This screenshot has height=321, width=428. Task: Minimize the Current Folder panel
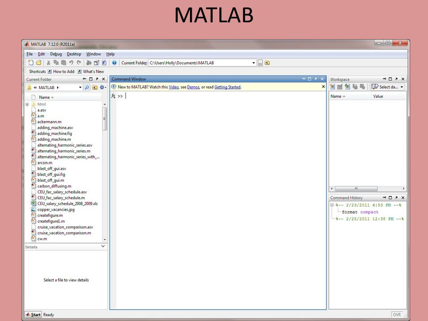click(85, 79)
